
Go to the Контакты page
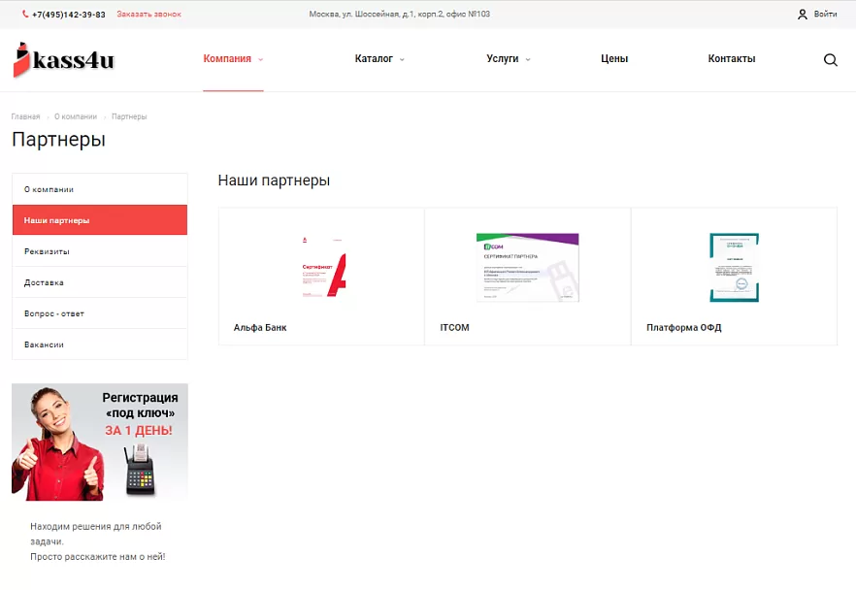732,58
